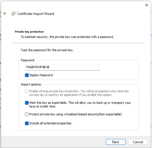Enable Protect private key using virtualized-based security

pos(27,114)
